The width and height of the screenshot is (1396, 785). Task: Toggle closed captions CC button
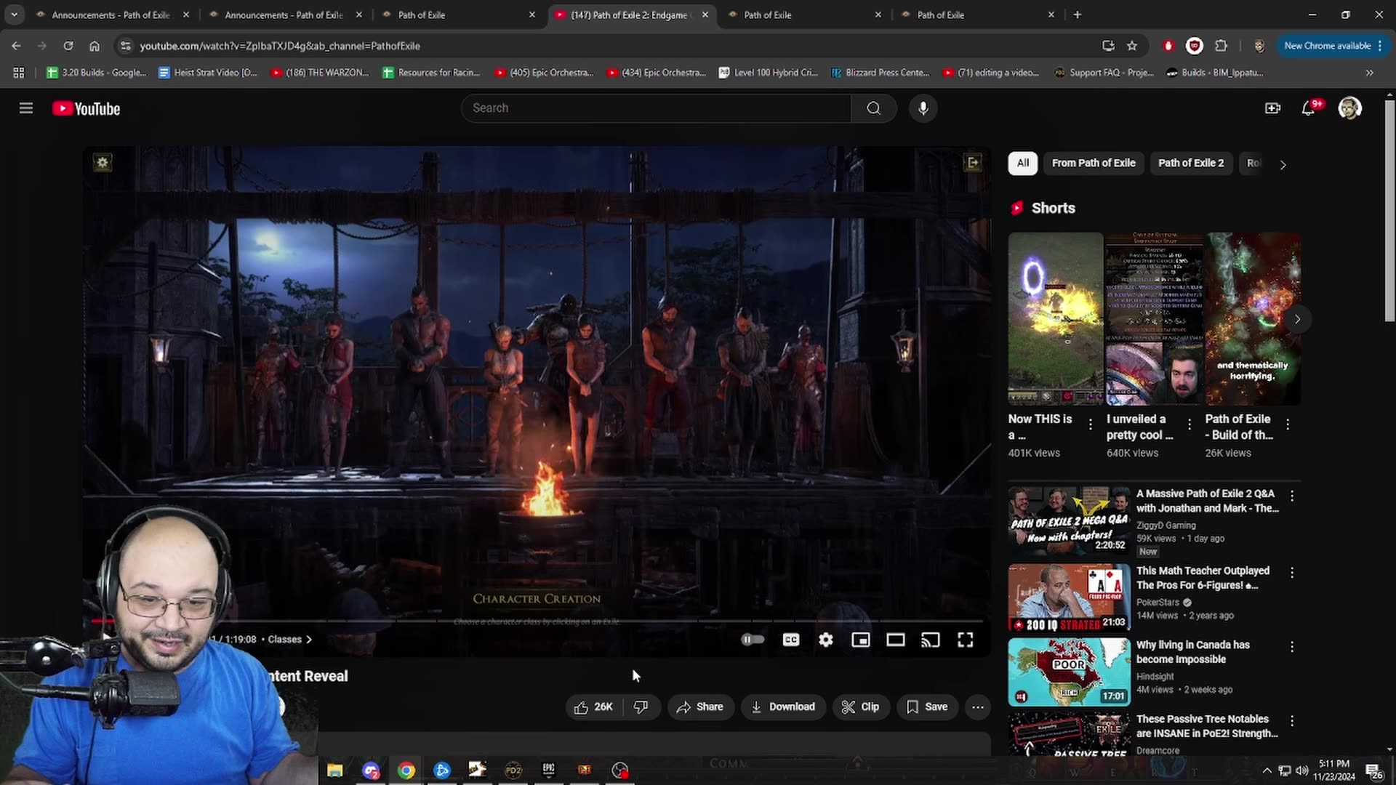coord(791,640)
